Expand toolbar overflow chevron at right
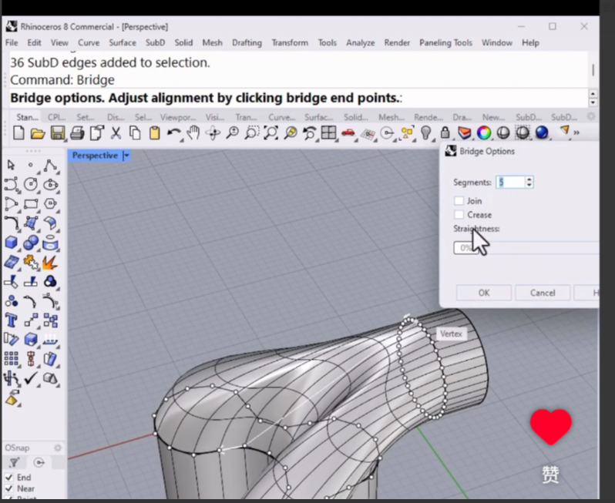This screenshot has width=615, height=503. pyautogui.click(x=576, y=133)
